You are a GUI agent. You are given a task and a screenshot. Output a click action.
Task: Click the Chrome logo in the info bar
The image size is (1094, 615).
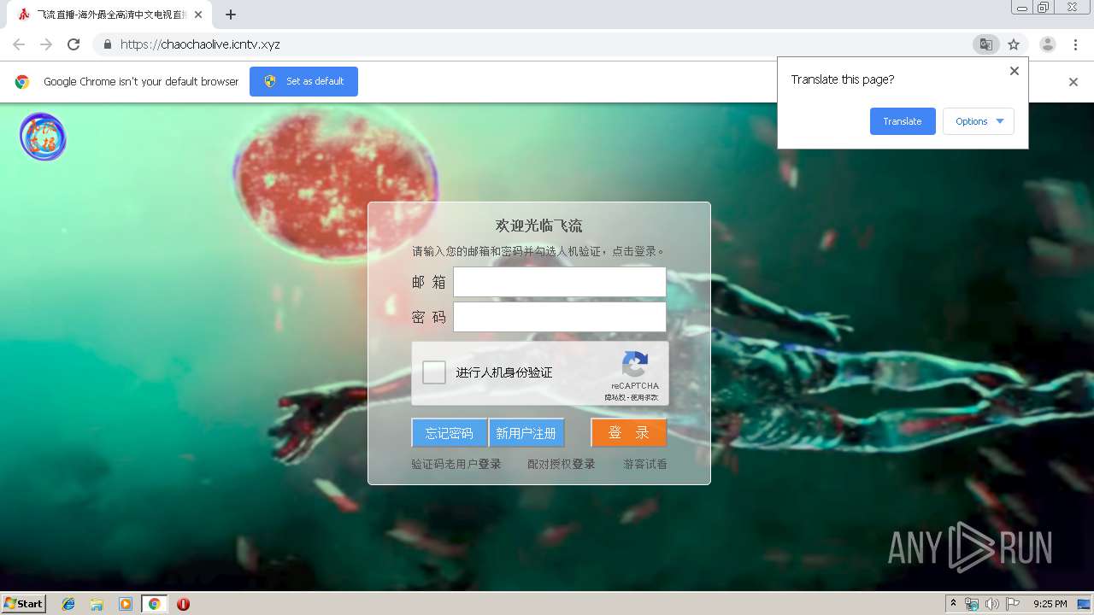pyautogui.click(x=22, y=82)
